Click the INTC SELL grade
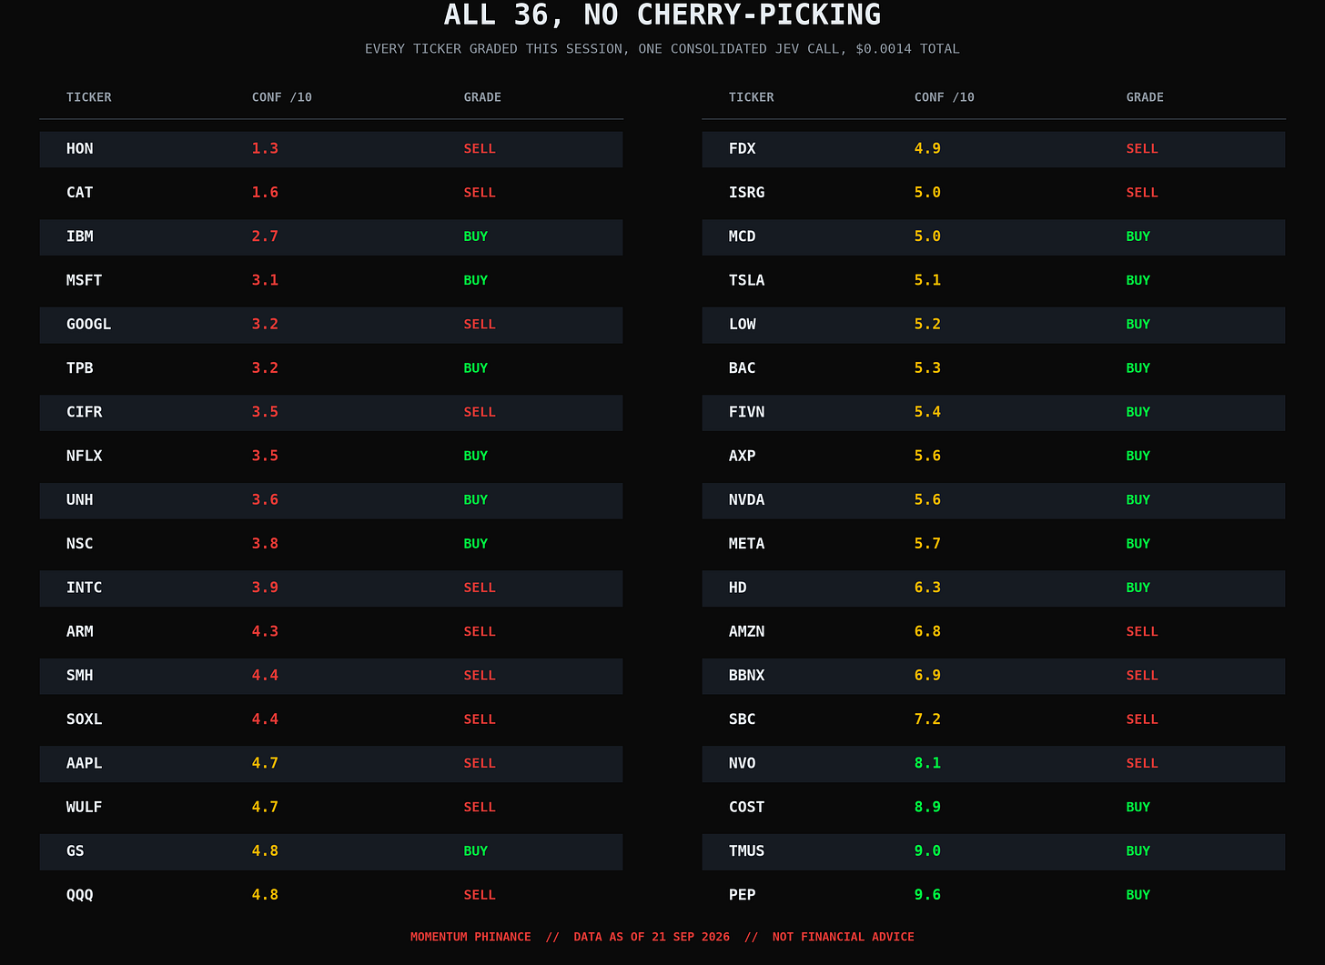Screen dimensions: 1325x965 tap(480, 588)
